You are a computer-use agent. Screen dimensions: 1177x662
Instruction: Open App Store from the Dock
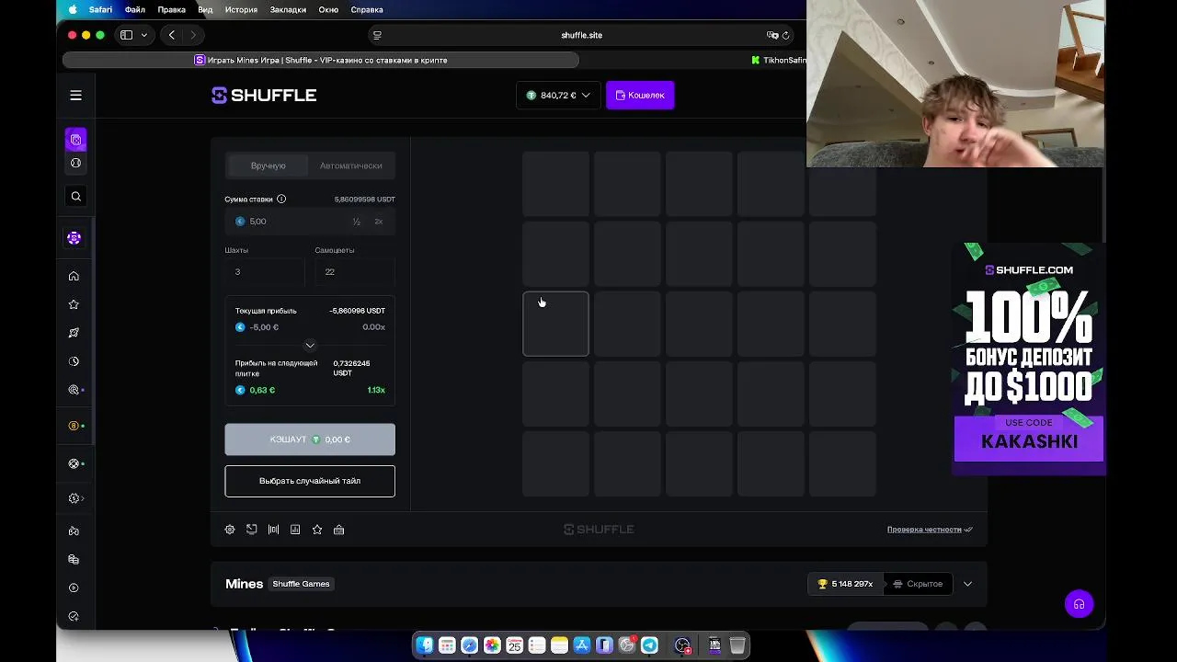coord(582,645)
